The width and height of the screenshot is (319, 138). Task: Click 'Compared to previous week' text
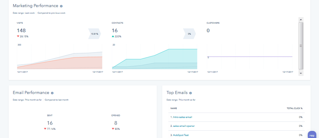pos(51,13)
